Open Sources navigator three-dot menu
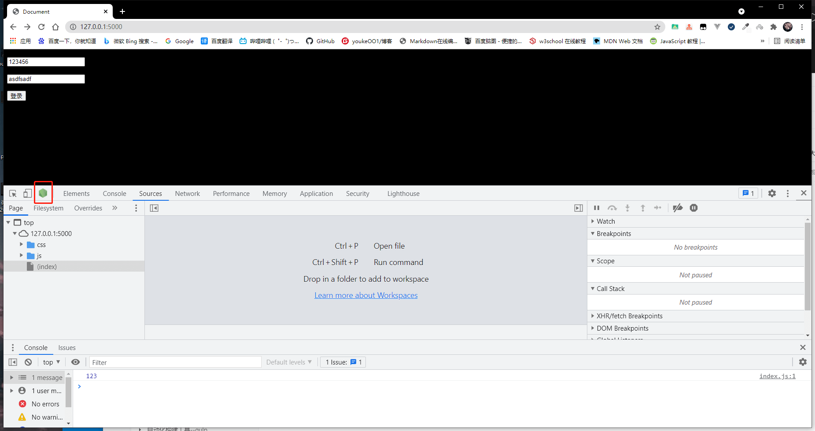The height and width of the screenshot is (431, 815). pyautogui.click(x=136, y=208)
